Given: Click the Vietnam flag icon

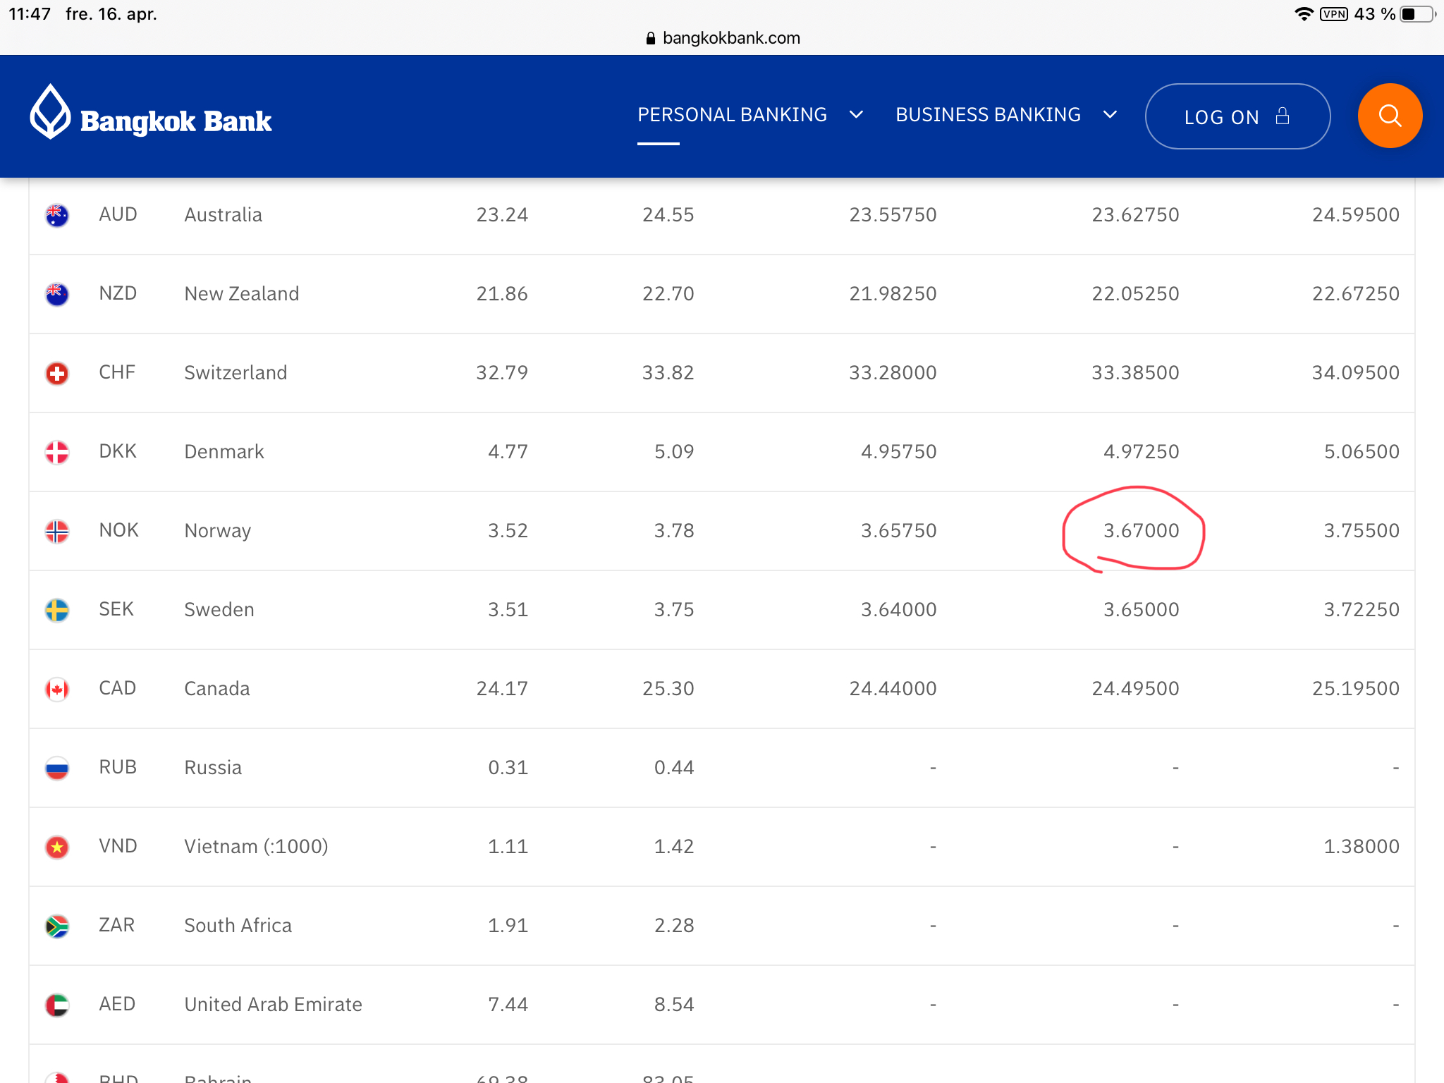Looking at the screenshot, I should click(57, 847).
